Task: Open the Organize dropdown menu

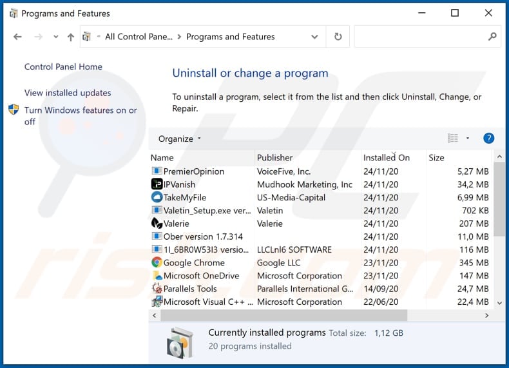Action: coord(180,139)
